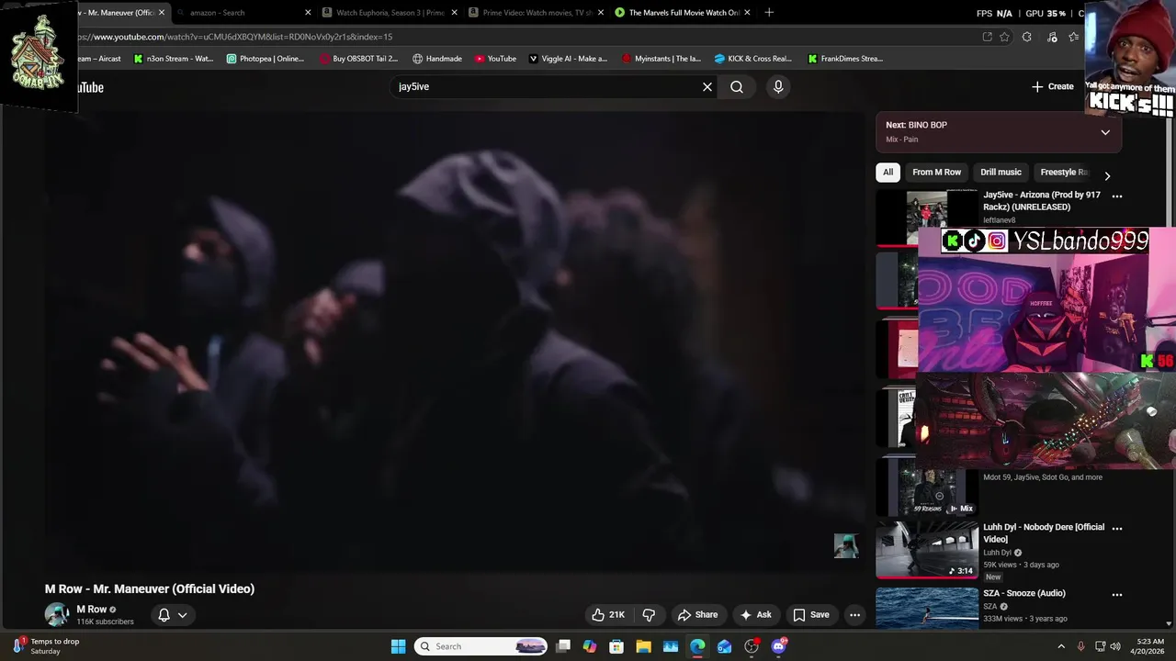Open Microsoft Store from taskbar
Screen dimensions: 1176x661
[x=616, y=646]
